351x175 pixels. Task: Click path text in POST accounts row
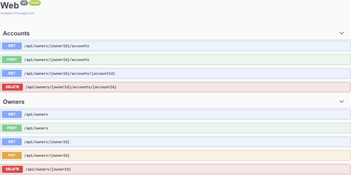pos(56,60)
